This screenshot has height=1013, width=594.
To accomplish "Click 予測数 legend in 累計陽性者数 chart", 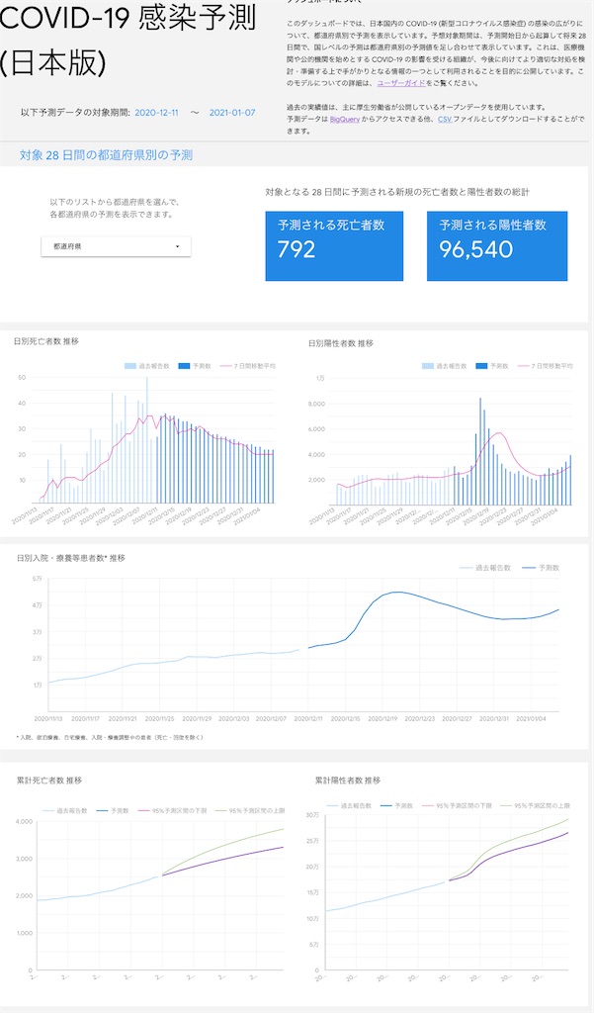I will point(397,806).
